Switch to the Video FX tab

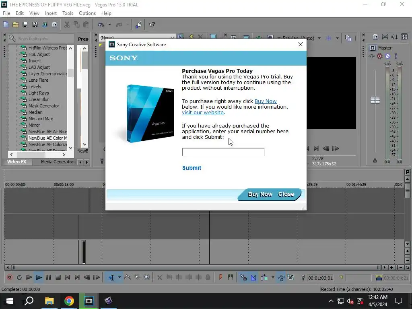[x=17, y=162]
